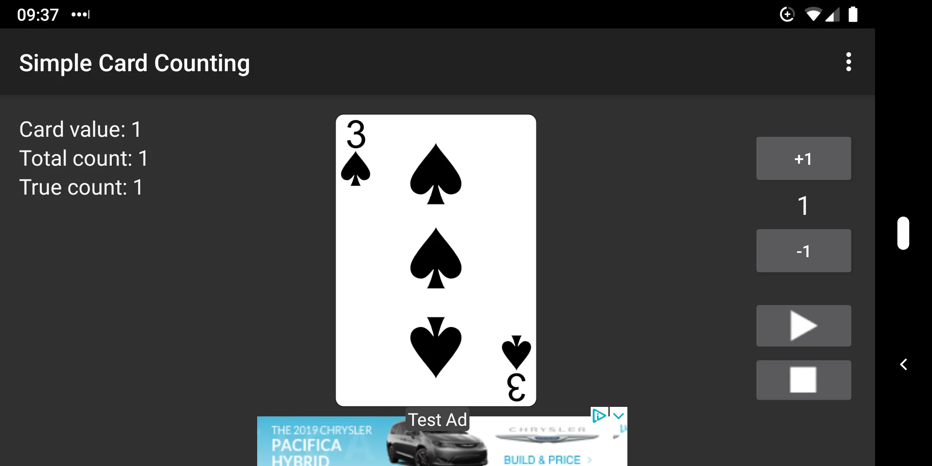Toggle the card value display
Viewport: 932px width, 466px height.
coord(80,129)
